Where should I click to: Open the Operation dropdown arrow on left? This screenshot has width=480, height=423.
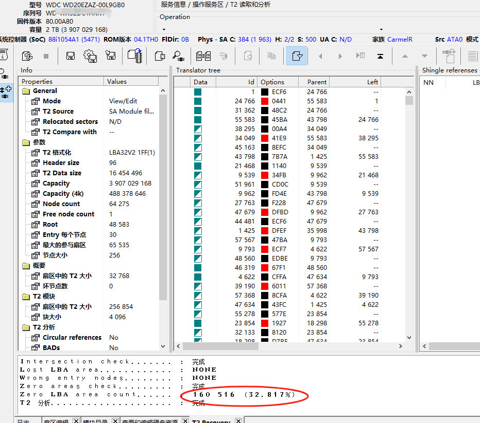tap(164, 30)
